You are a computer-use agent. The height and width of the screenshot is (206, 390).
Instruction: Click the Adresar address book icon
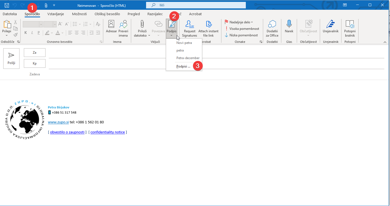point(111,24)
